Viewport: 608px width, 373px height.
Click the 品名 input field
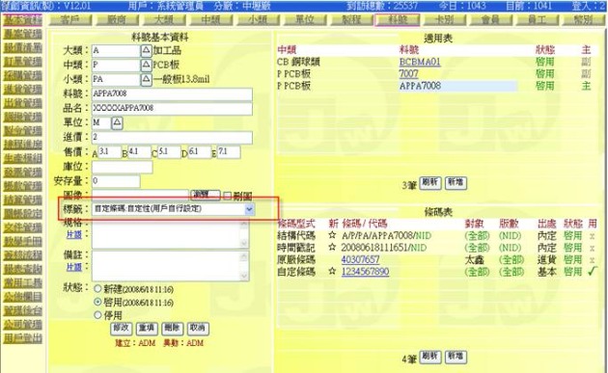tap(172, 108)
